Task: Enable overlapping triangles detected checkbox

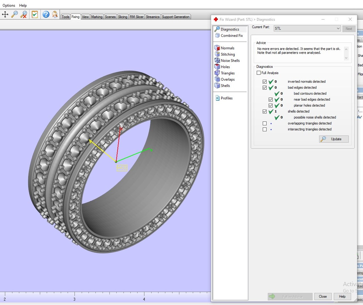Action: 265,123
